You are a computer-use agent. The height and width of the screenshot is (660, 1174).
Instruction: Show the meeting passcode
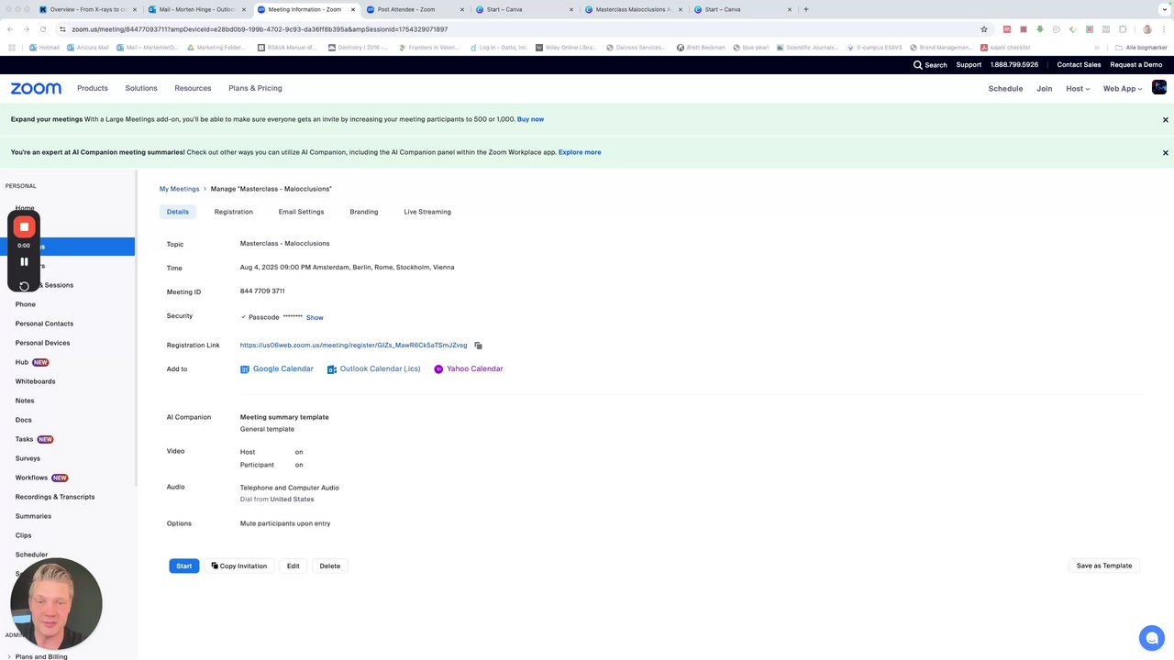315,317
